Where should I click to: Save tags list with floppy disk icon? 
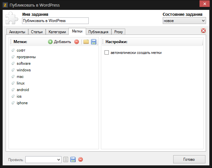tap(94, 42)
